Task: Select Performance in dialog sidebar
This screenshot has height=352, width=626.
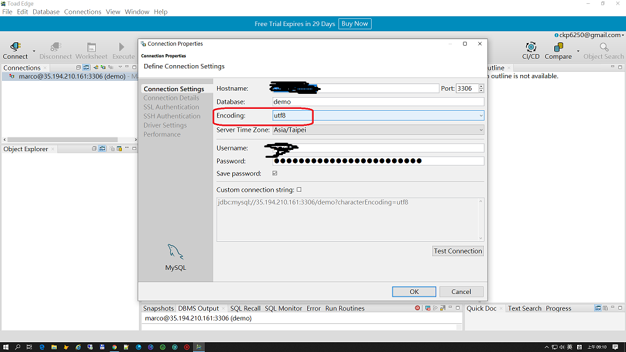Action: [162, 134]
